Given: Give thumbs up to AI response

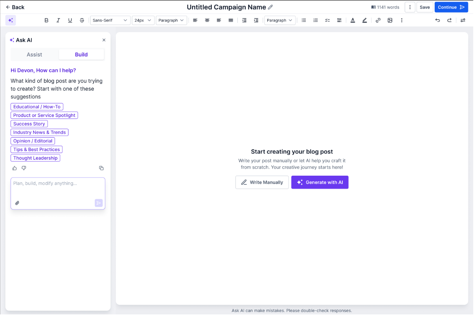Looking at the screenshot, I should pyautogui.click(x=15, y=168).
